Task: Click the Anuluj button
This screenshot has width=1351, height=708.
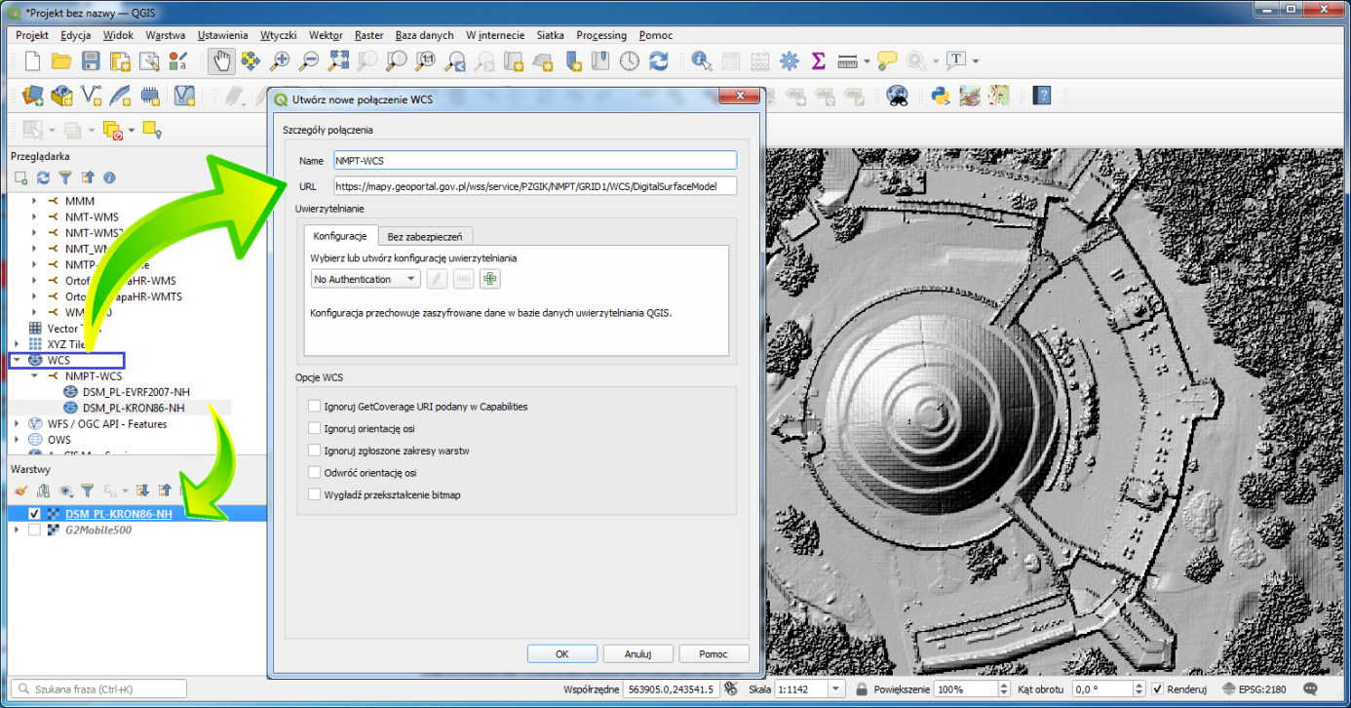Action: click(x=637, y=654)
